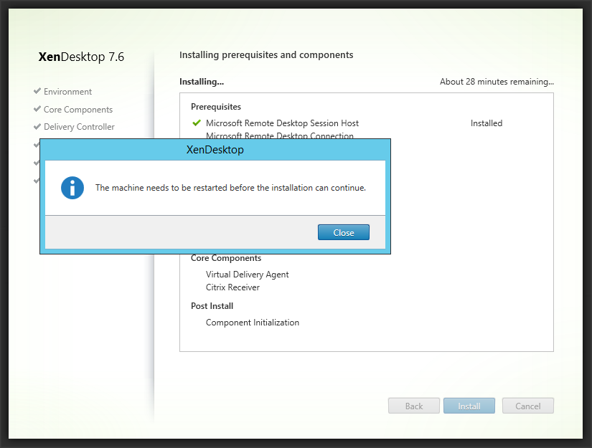The image size is (592, 448).
Task: Select the Environment step in the sidebar
Action: (x=67, y=92)
